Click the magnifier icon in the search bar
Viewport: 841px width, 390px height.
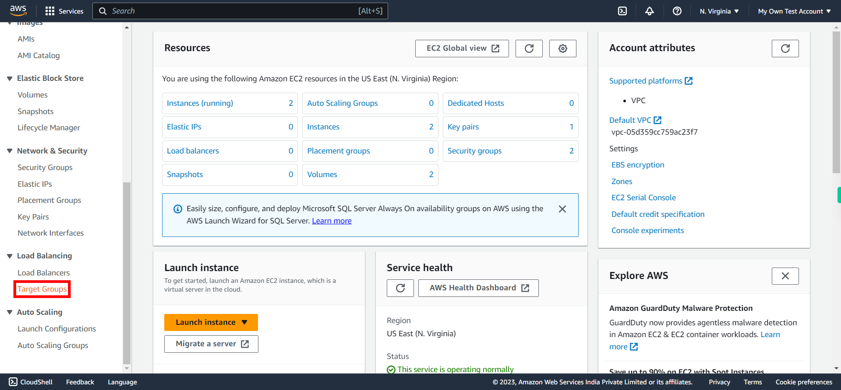pyautogui.click(x=103, y=11)
